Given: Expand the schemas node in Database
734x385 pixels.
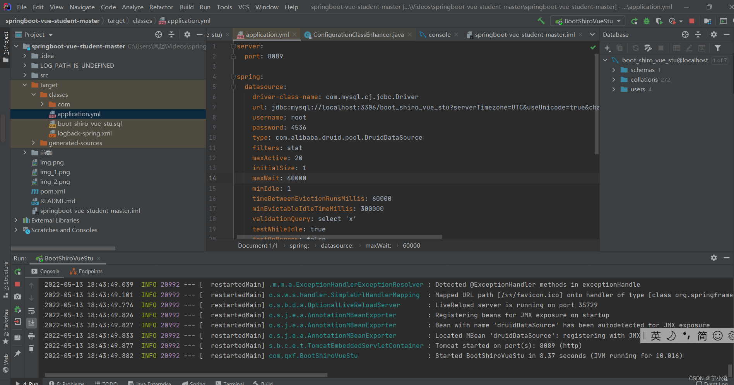Looking at the screenshot, I should point(614,70).
